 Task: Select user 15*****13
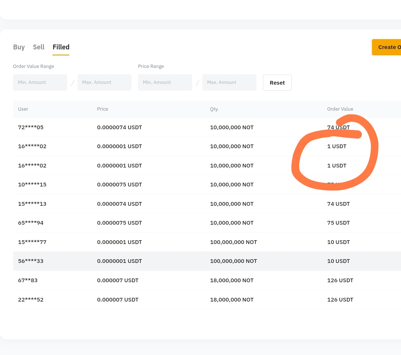32,204
